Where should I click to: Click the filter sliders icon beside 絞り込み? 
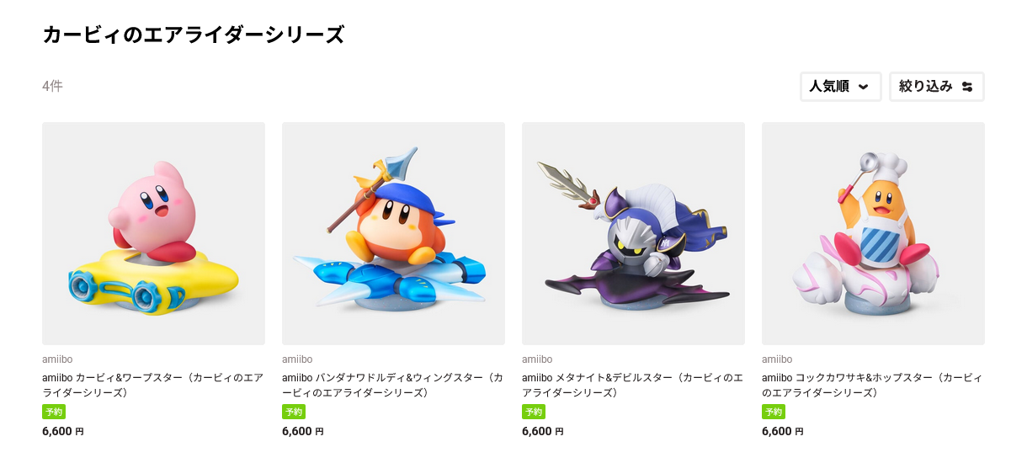(x=966, y=87)
